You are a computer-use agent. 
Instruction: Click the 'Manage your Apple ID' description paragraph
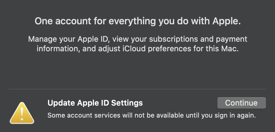[137, 44]
